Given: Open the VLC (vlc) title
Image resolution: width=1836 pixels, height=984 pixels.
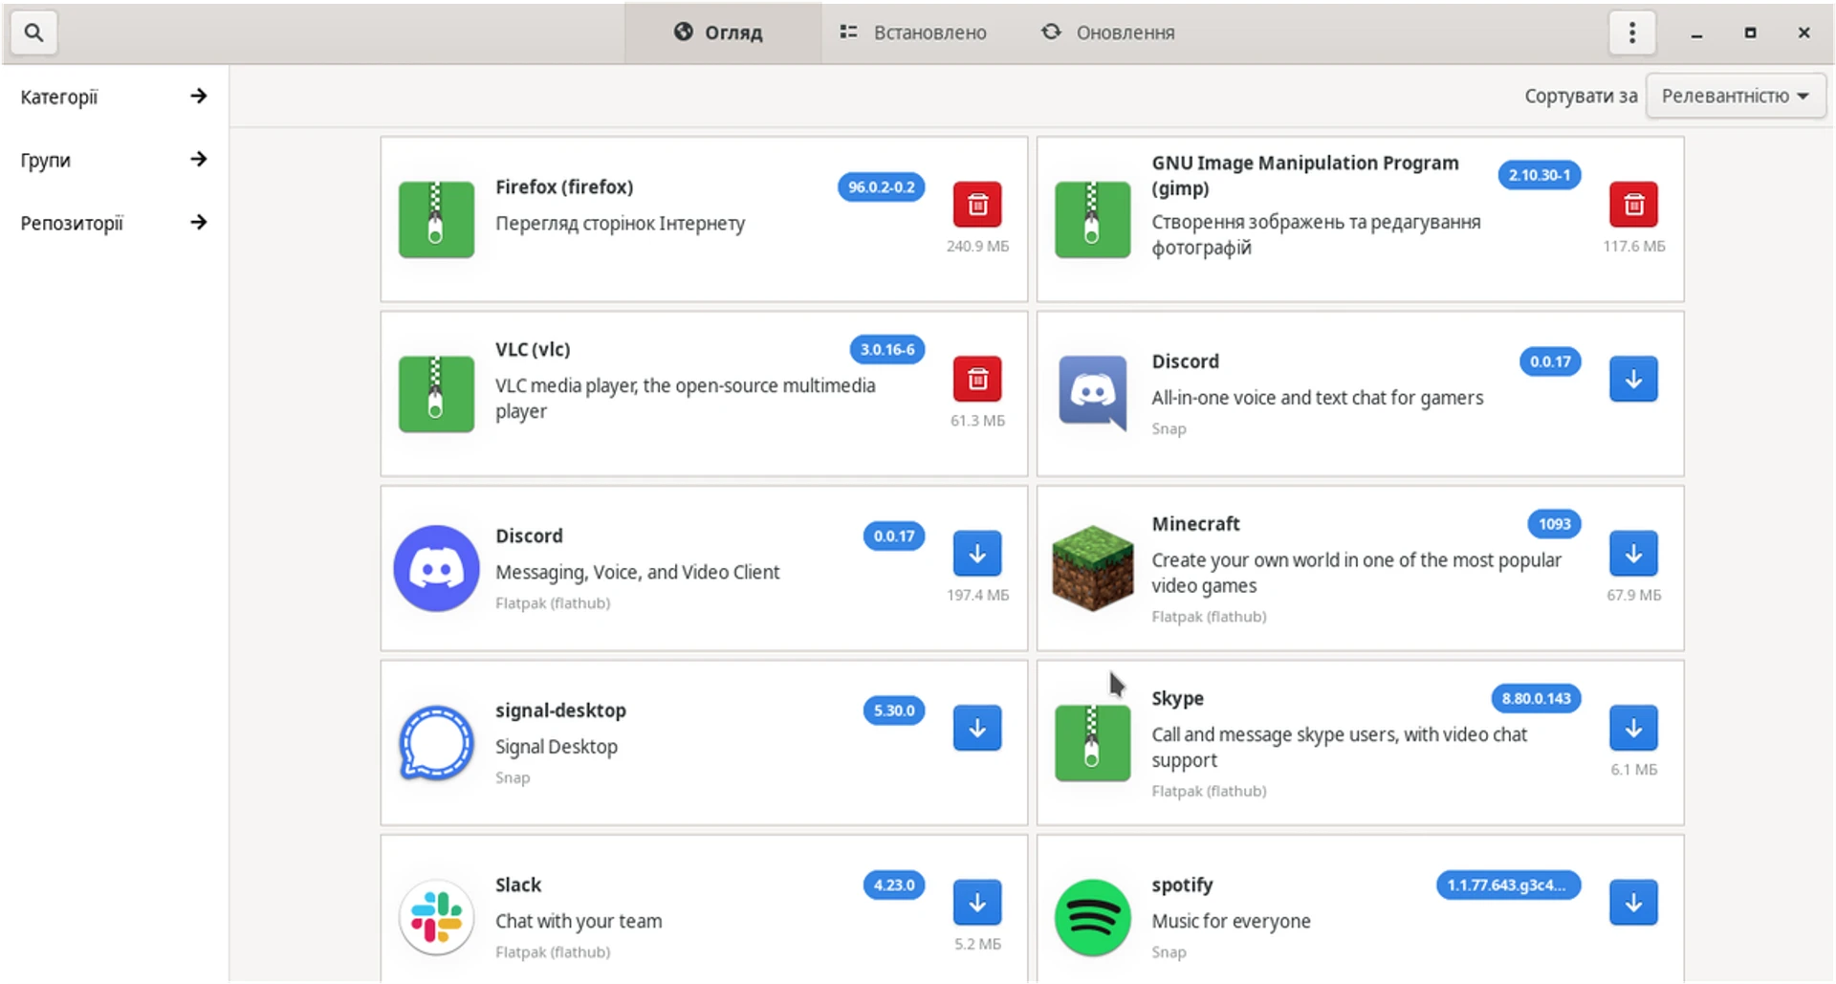Looking at the screenshot, I should click(x=533, y=350).
